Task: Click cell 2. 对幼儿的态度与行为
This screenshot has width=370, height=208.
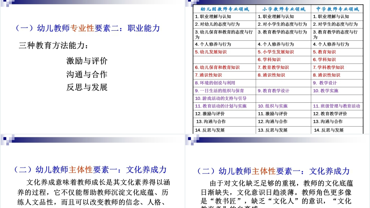Action: 225,24
